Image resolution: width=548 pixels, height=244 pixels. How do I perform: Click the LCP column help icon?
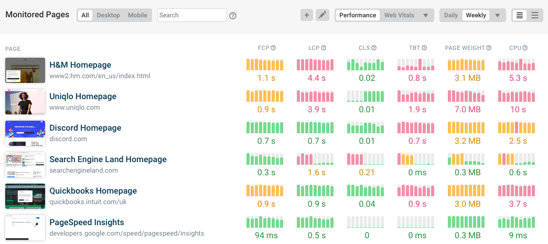pos(324,48)
